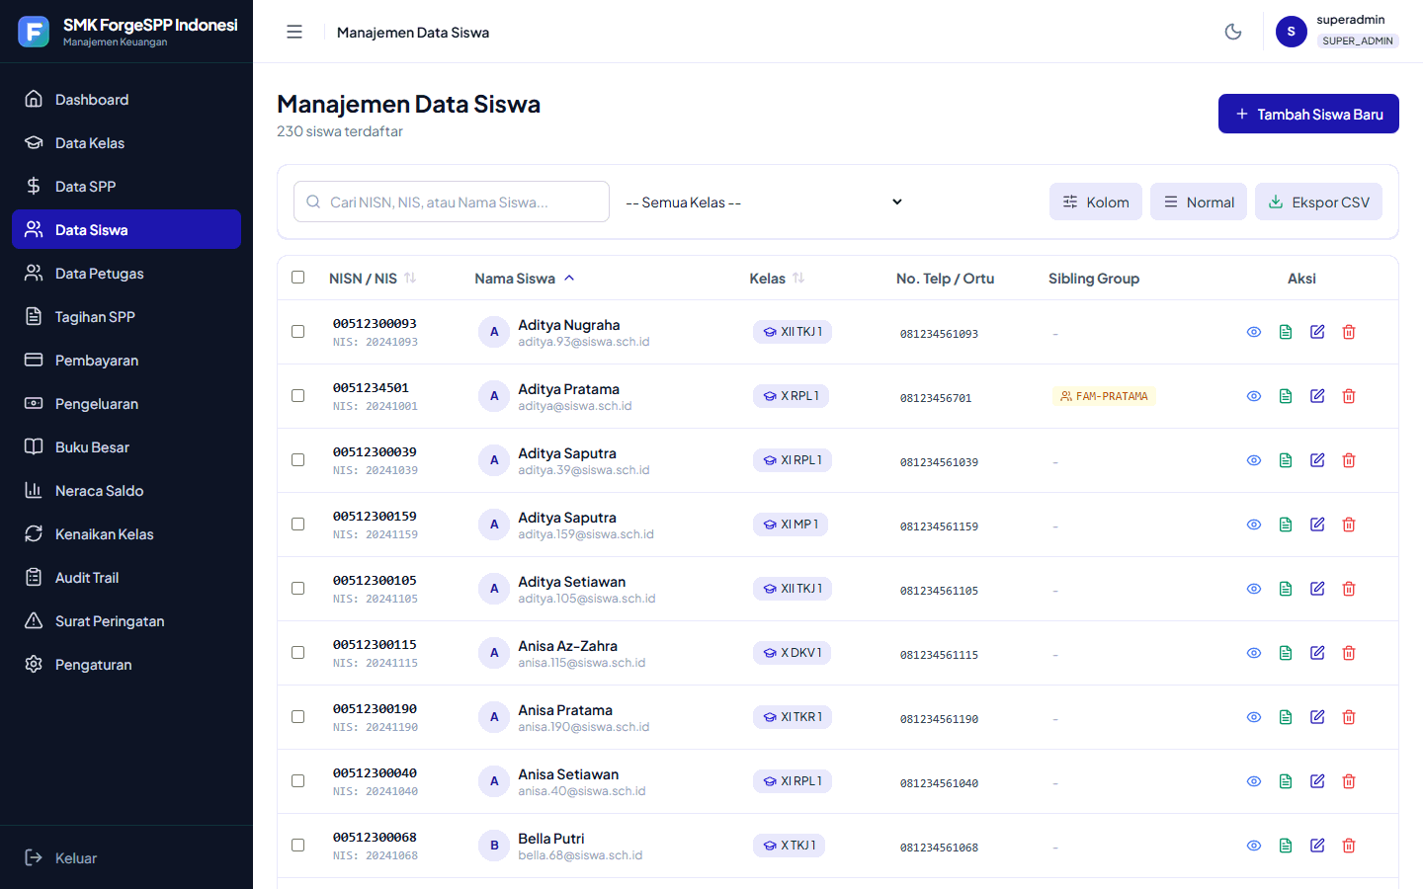Open Surat Peringatan menu item
This screenshot has height=889, width=1423.
[x=126, y=621]
